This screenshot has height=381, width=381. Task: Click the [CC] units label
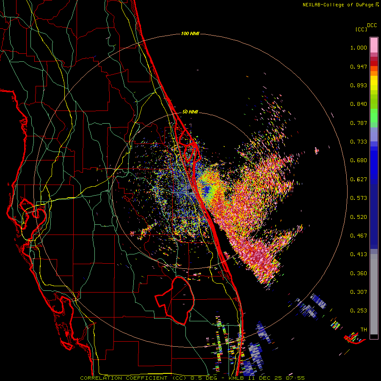(x=361, y=29)
